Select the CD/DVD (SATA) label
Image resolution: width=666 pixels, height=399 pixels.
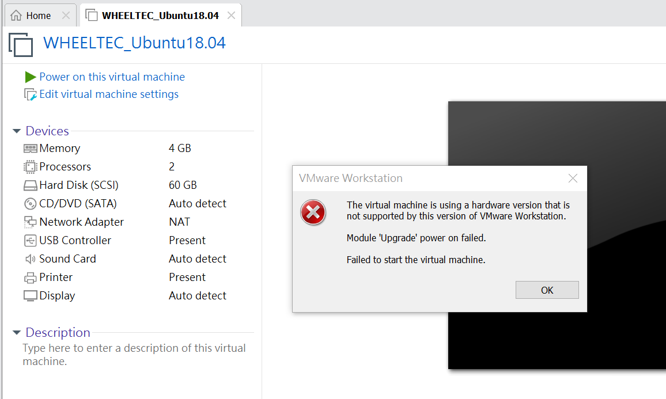coord(78,204)
